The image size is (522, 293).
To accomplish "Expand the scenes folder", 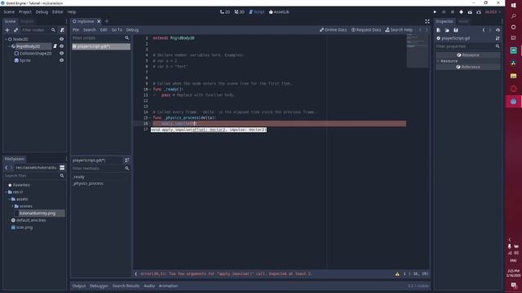I will (13, 206).
